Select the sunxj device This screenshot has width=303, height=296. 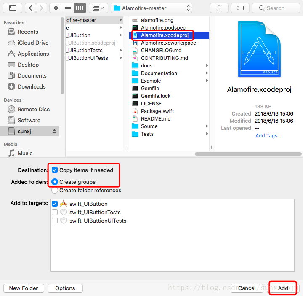29,131
